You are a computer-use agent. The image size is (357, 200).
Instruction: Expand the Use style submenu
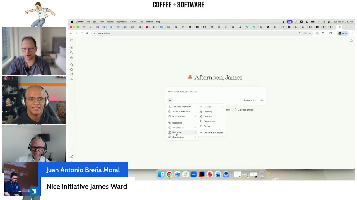(x=182, y=132)
